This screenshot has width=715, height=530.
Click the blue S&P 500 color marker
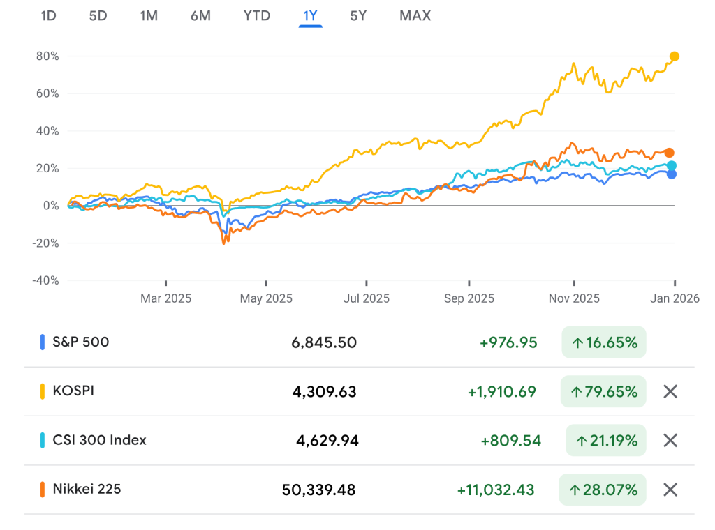pos(43,342)
